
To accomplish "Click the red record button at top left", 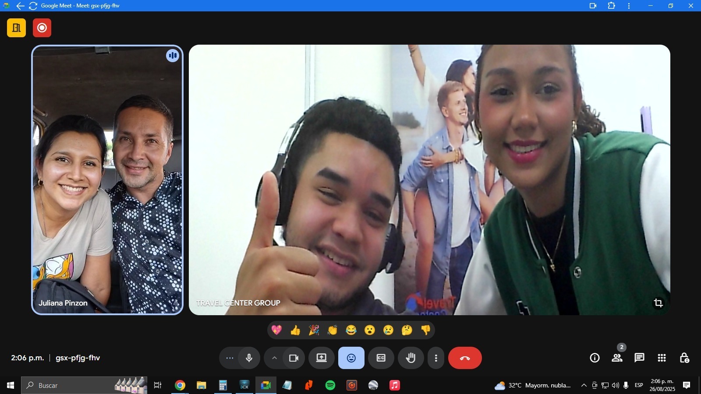I will [42, 28].
